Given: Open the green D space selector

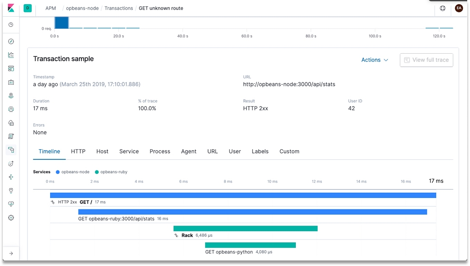Looking at the screenshot, I should 27,8.
